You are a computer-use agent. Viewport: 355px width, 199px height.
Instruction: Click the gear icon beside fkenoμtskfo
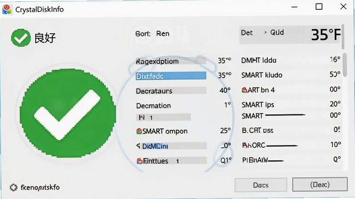coord(13,187)
